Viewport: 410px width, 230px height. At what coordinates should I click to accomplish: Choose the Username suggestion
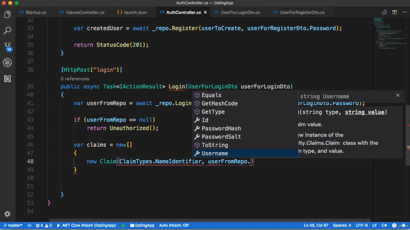pos(245,153)
